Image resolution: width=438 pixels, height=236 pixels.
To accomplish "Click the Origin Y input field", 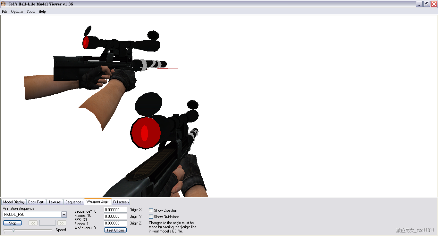I will [115, 216].
